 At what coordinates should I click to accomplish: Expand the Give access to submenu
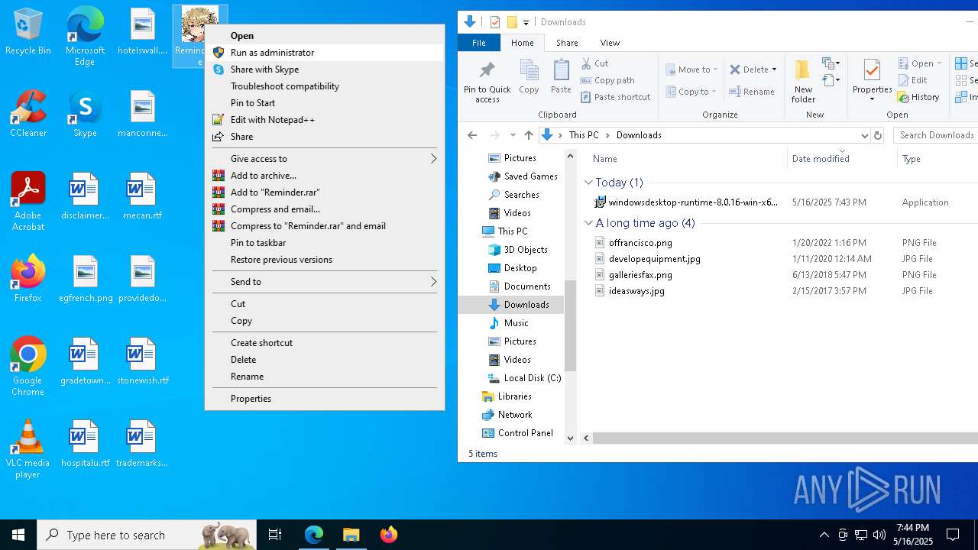325,159
